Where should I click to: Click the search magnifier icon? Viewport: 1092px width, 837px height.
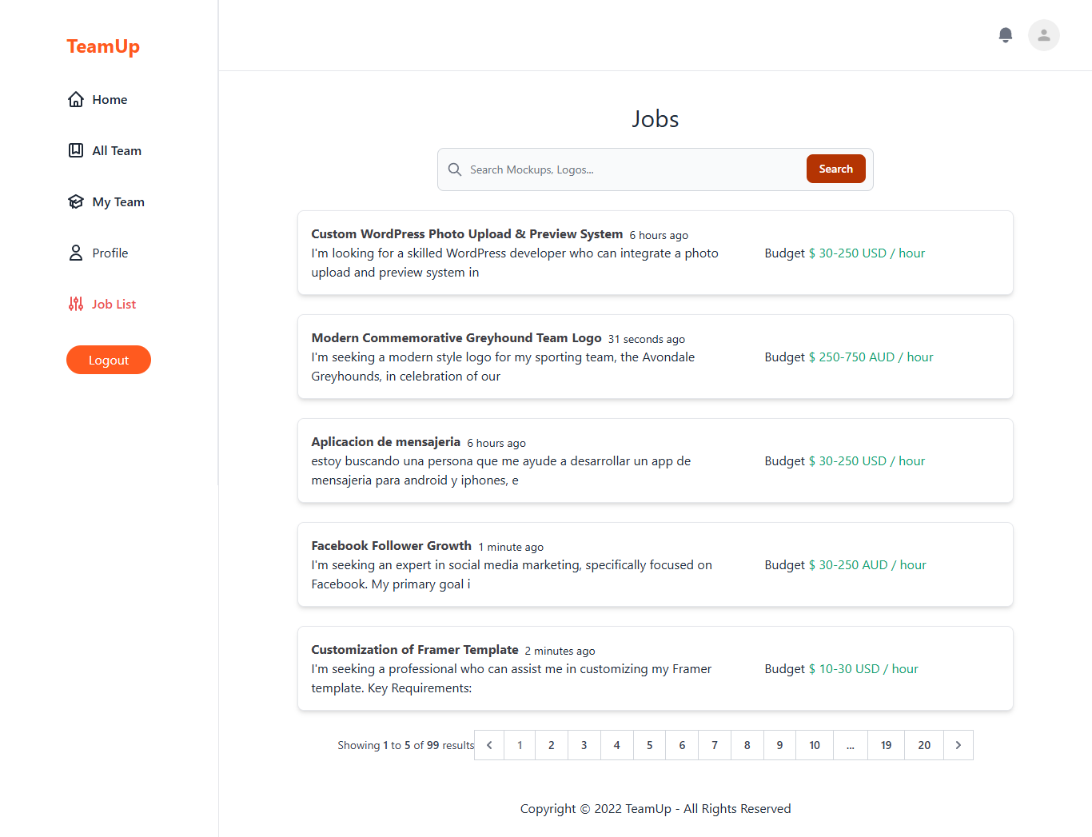(x=455, y=169)
